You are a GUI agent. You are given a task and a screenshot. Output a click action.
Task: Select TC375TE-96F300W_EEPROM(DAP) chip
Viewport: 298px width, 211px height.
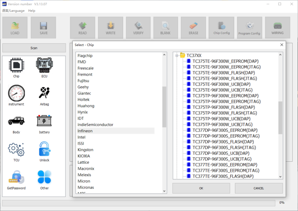click(x=225, y=61)
